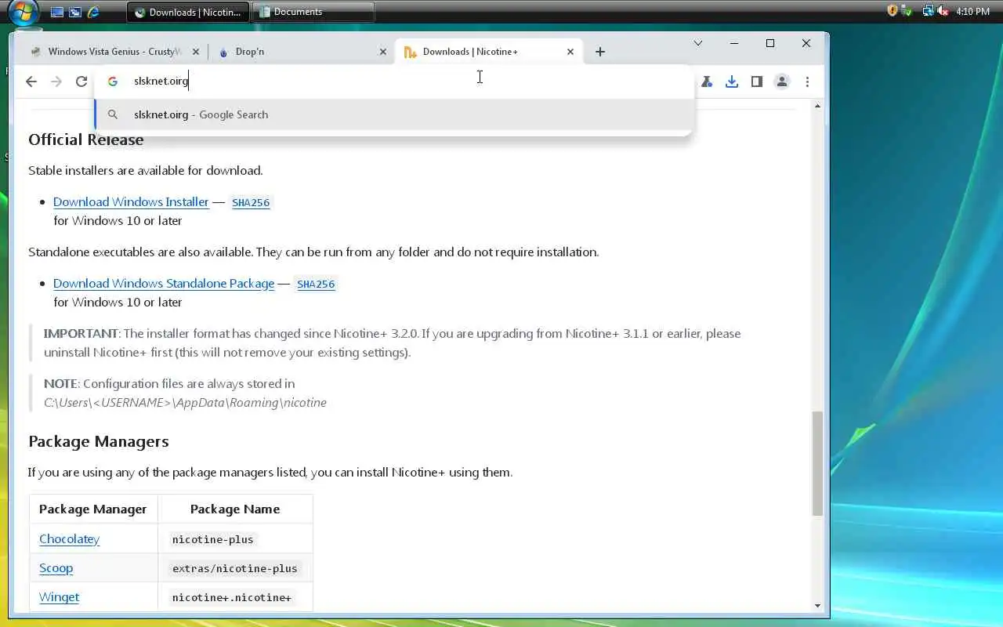This screenshot has width=1003, height=627.
Task: Close the Drop'n tab
Action: (x=383, y=52)
